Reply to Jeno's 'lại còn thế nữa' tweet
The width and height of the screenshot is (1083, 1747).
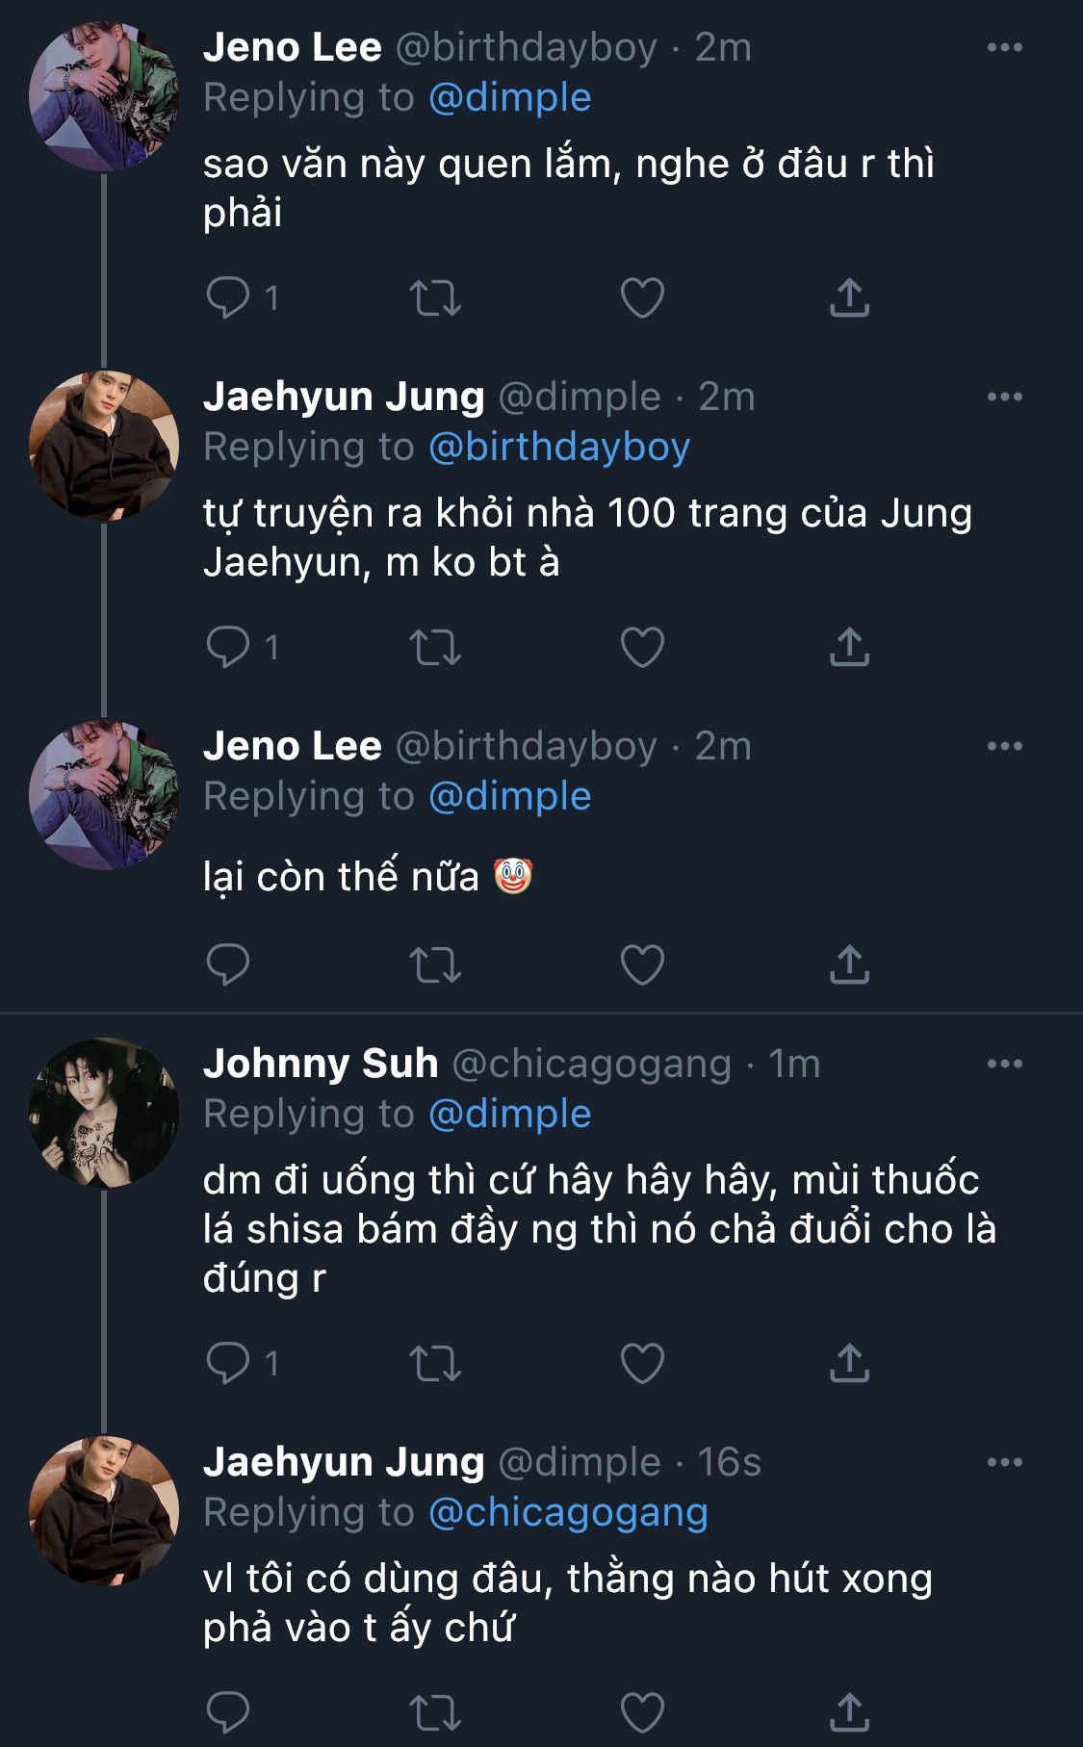228,964
